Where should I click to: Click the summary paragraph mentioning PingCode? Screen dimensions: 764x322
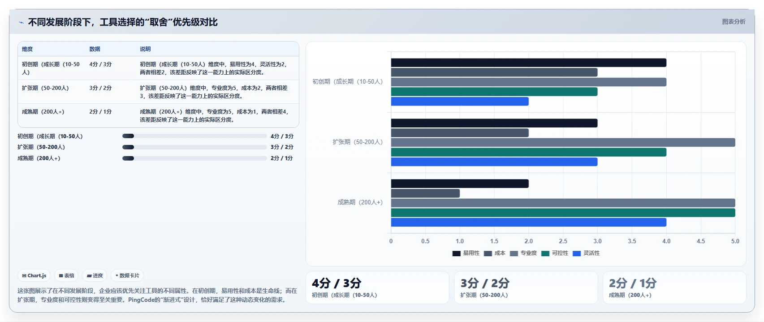[157, 295]
